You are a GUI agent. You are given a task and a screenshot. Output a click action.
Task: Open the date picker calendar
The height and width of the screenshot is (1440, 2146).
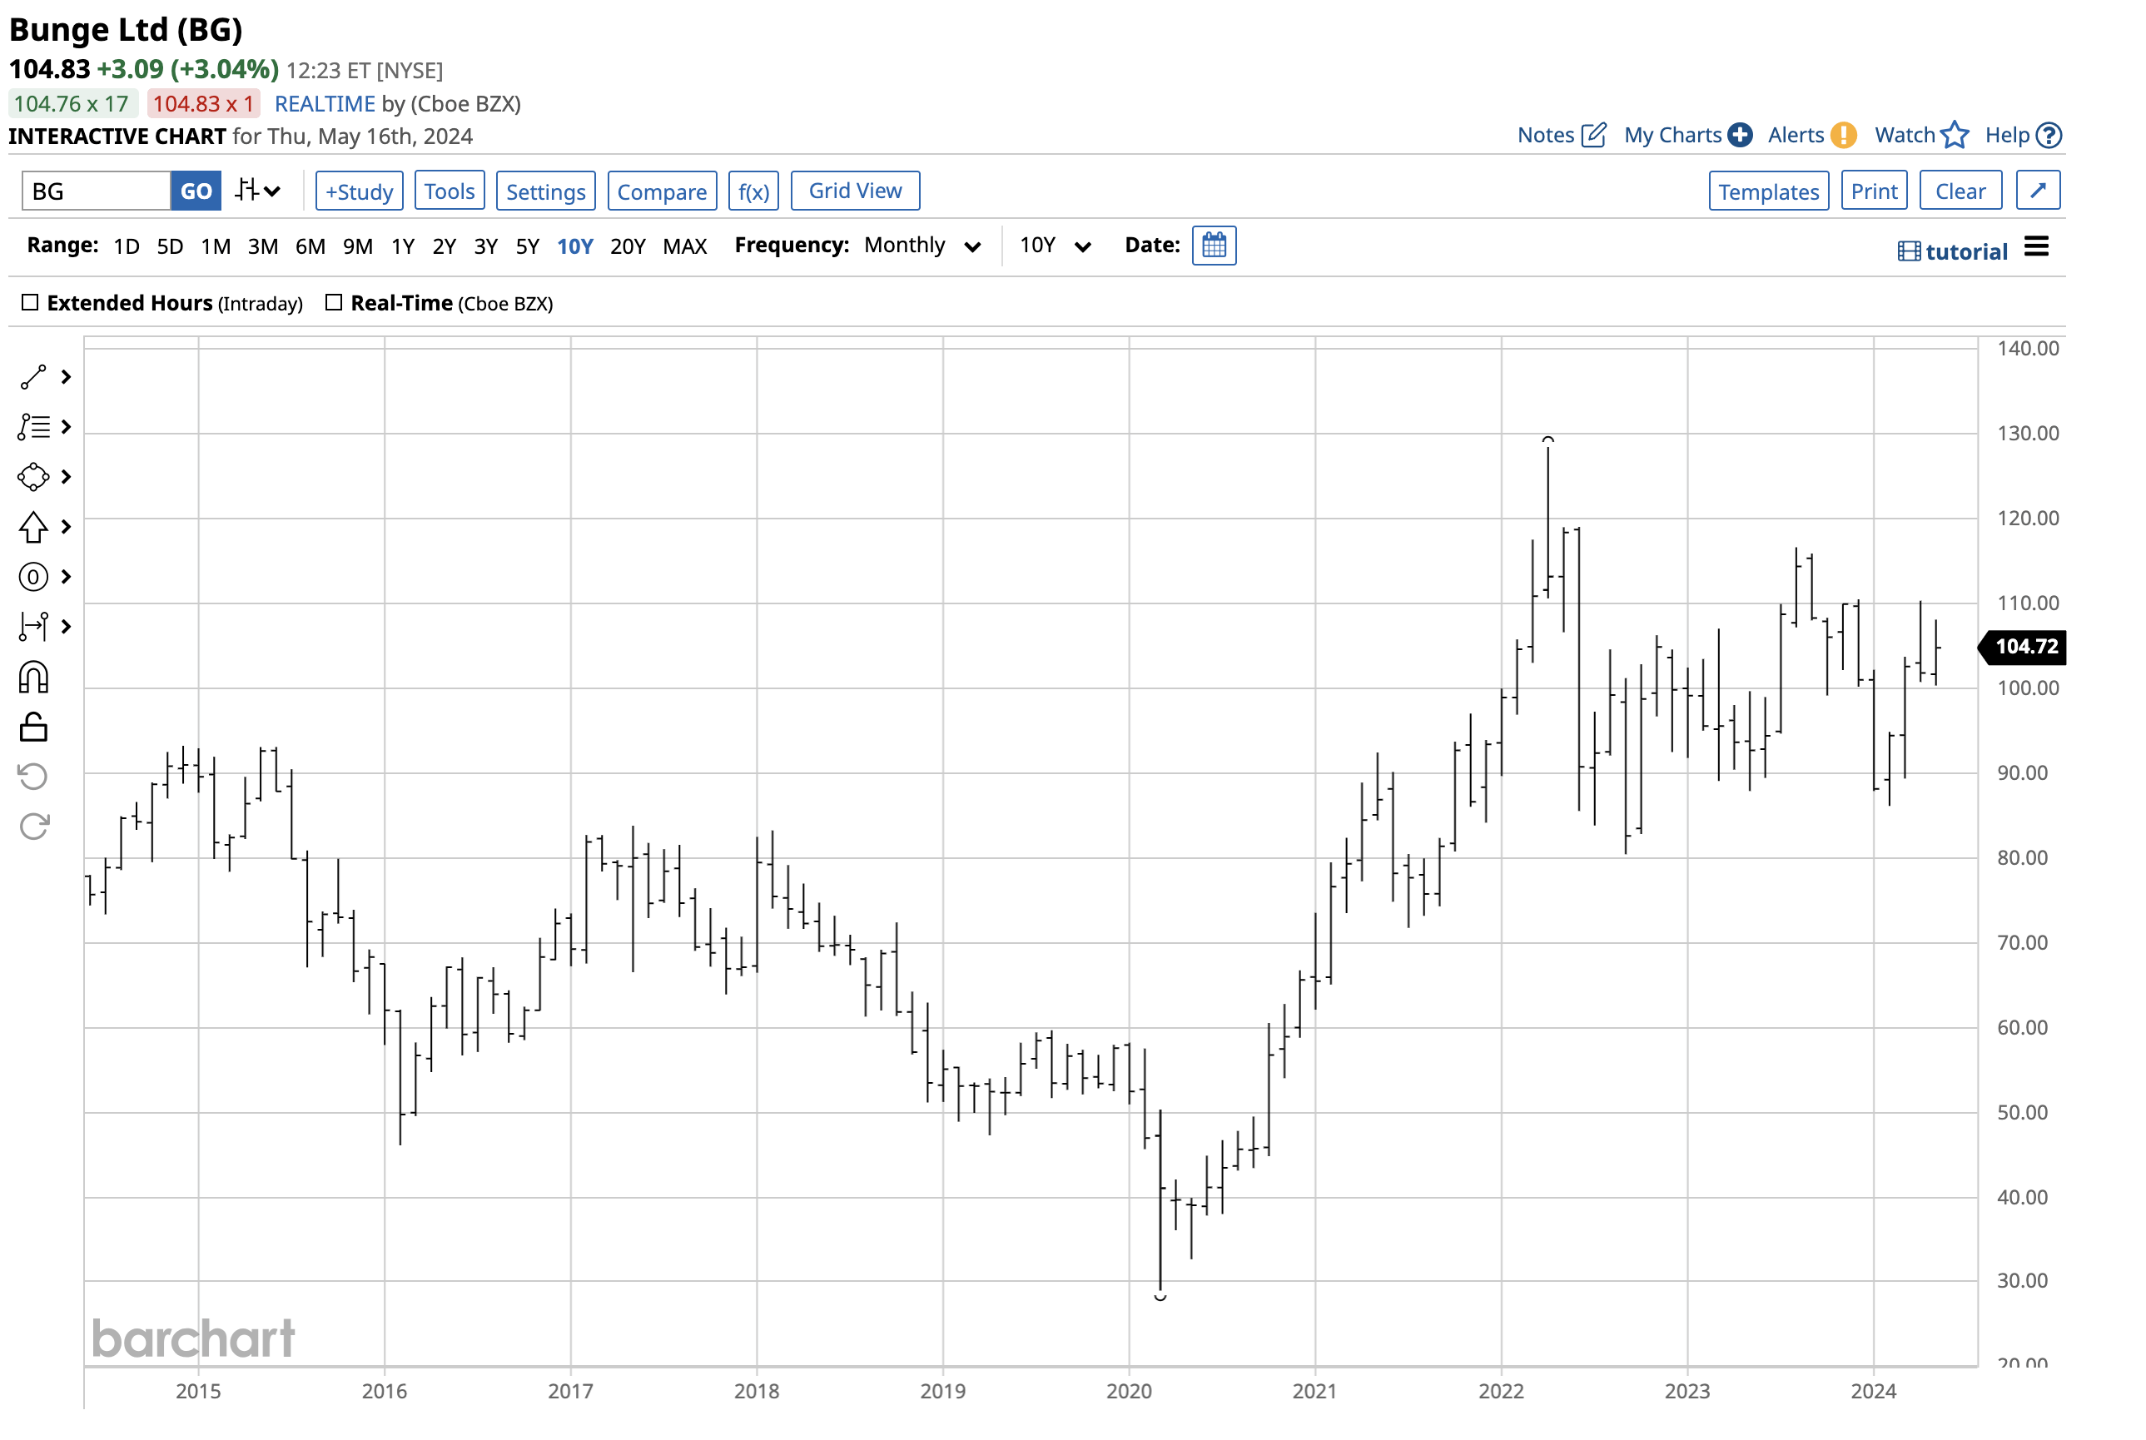tap(1214, 246)
